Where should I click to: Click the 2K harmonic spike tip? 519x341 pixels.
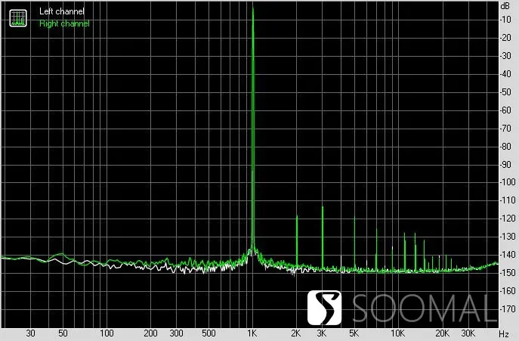coord(297,216)
